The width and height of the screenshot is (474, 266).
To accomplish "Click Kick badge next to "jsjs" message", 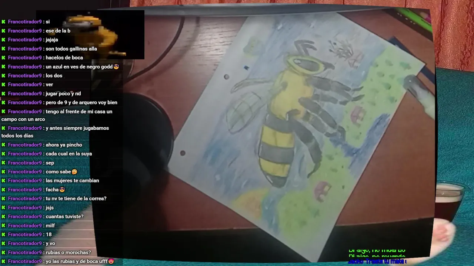I will pos(3,208).
